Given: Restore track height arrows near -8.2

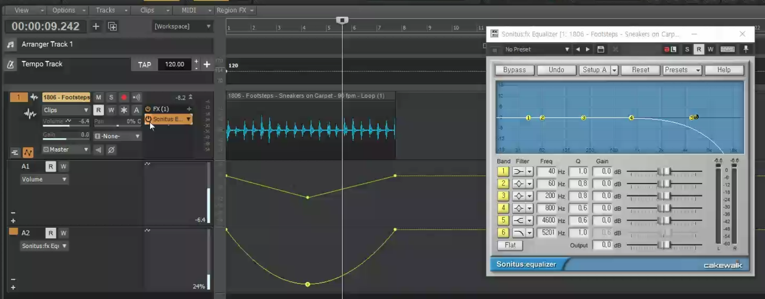Looking at the screenshot, I should 191,97.
